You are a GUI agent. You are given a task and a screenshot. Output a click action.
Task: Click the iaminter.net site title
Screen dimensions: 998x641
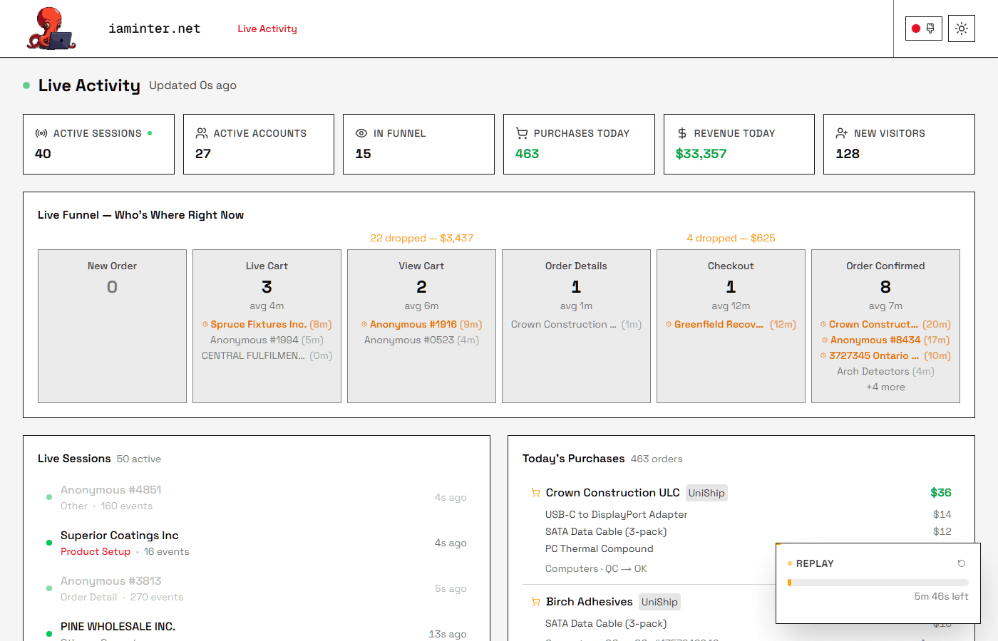pyautogui.click(x=155, y=28)
